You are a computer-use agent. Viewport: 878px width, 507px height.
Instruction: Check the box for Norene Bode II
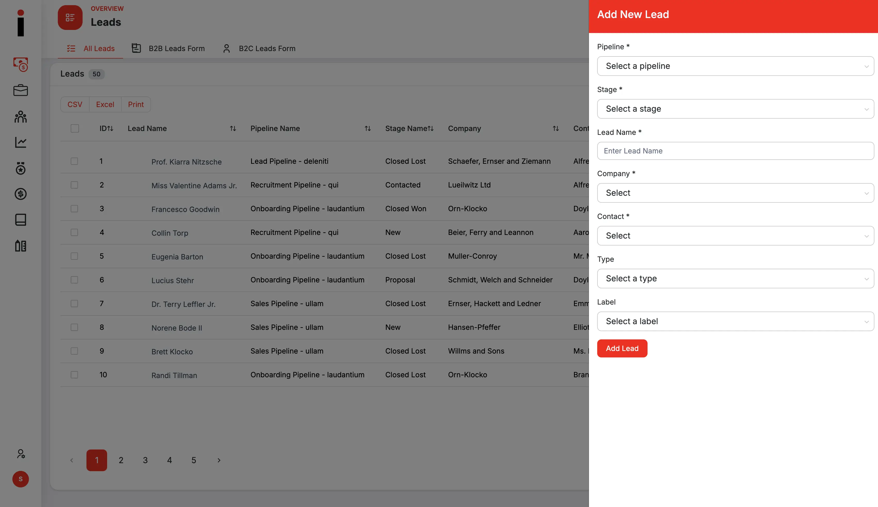point(74,327)
